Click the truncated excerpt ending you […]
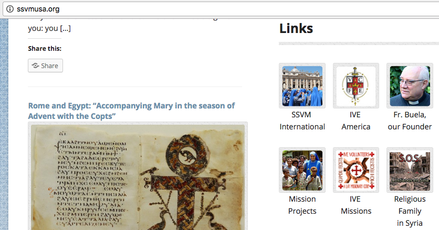The width and height of the screenshot is (439, 230). pos(49,28)
